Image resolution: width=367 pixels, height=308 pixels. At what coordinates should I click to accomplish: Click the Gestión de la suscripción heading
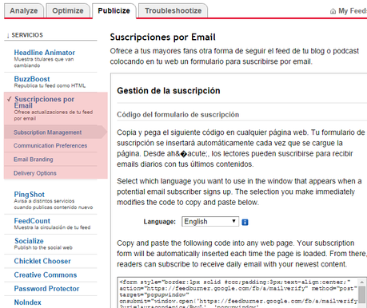click(x=169, y=91)
